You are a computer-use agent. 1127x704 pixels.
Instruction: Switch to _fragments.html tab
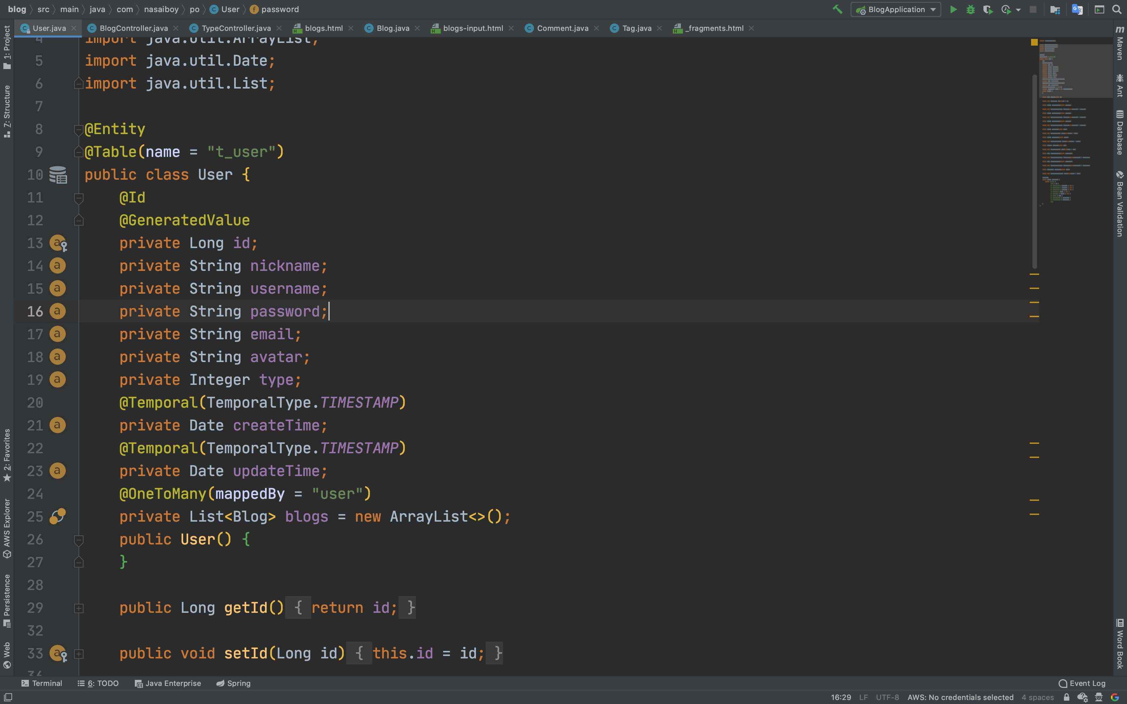click(714, 28)
